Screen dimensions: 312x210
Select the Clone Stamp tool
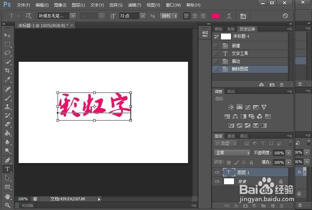point(7,107)
